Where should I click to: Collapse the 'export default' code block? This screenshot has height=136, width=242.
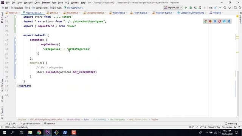point(16,35)
